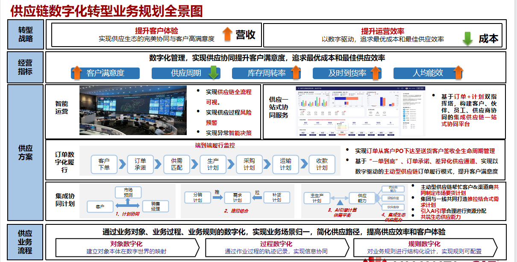This screenshot has width=517, height=262.
Task: Click the green down arrow beside 成本
Action: coord(467,38)
